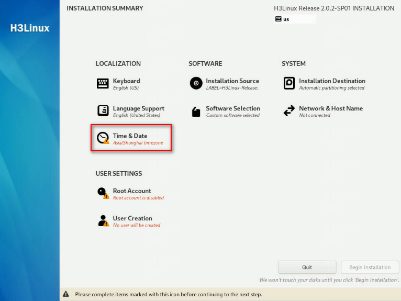Open the Time & Date label
The height and width of the screenshot is (301, 401).
(130, 136)
